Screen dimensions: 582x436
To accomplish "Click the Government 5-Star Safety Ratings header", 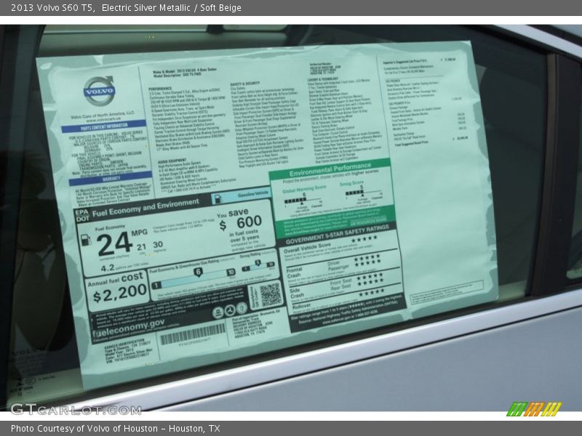I will pyautogui.click(x=337, y=234).
